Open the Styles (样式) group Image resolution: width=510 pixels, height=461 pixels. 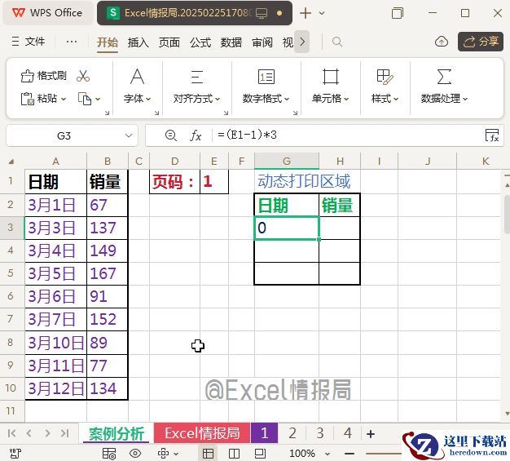385,86
